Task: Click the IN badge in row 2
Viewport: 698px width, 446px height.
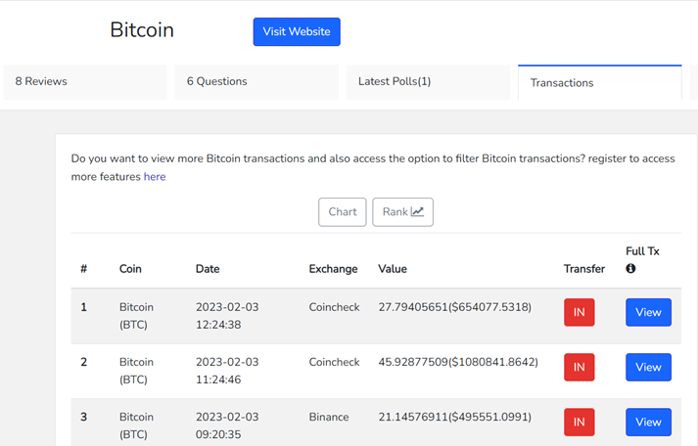Action: click(580, 368)
